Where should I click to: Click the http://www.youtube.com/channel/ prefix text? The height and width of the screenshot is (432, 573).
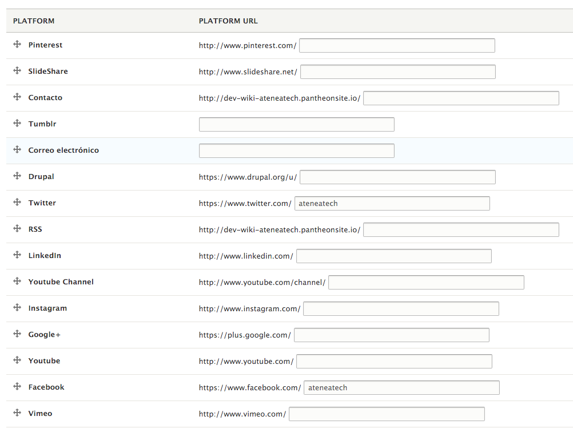point(262,283)
